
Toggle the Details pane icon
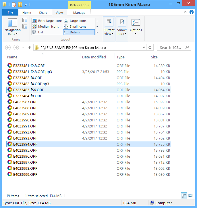(25, 26)
